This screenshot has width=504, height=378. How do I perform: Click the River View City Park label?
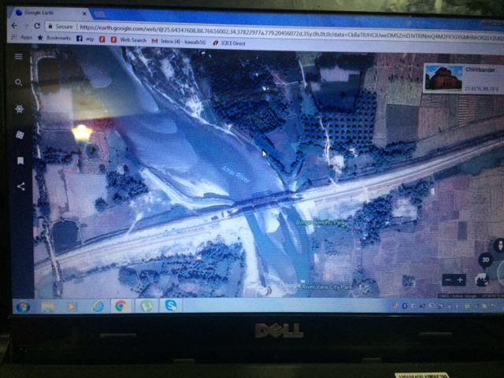pyautogui.click(x=327, y=287)
